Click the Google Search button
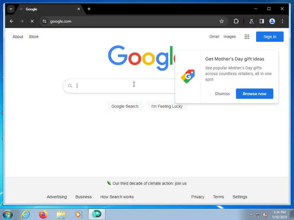This screenshot has width=294, height=220. point(125,106)
